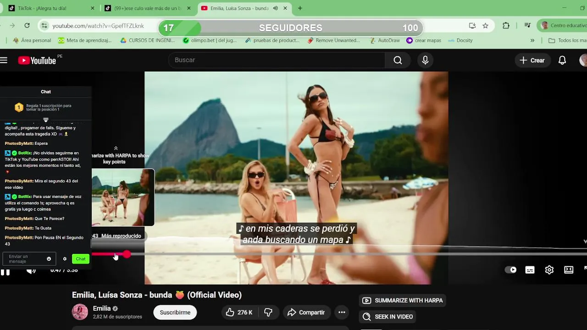Click the Buscar search field
The image size is (587, 330).
coord(277,60)
